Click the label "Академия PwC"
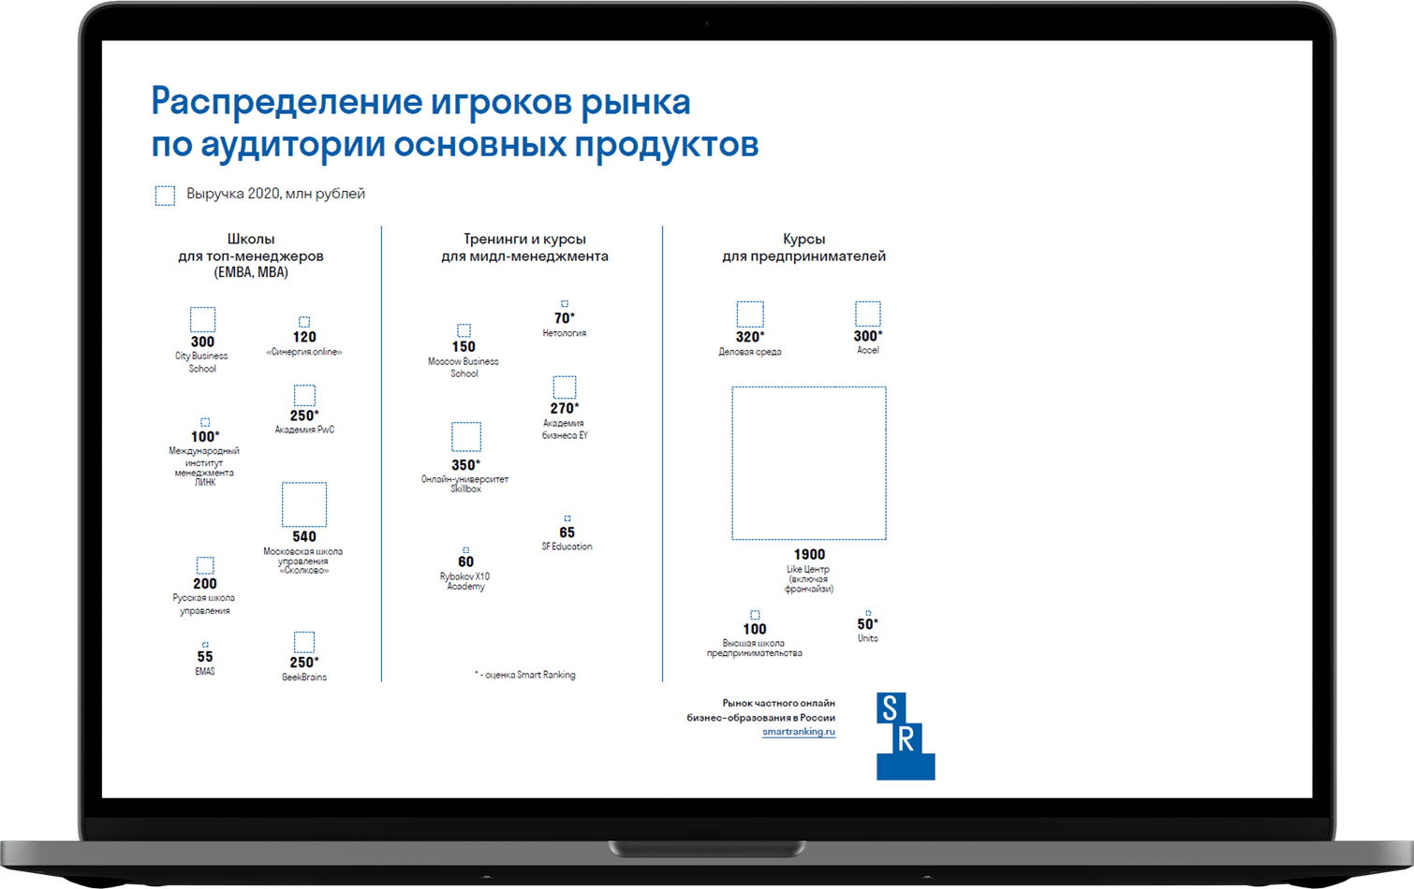 click(304, 430)
